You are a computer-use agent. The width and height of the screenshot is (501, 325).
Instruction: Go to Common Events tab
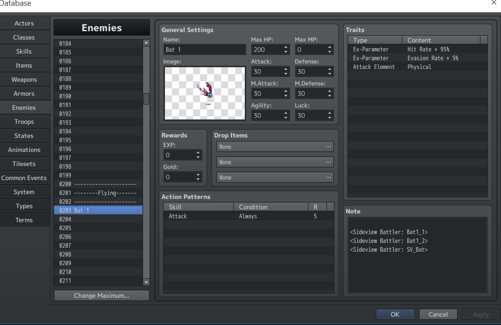click(x=25, y=178)
